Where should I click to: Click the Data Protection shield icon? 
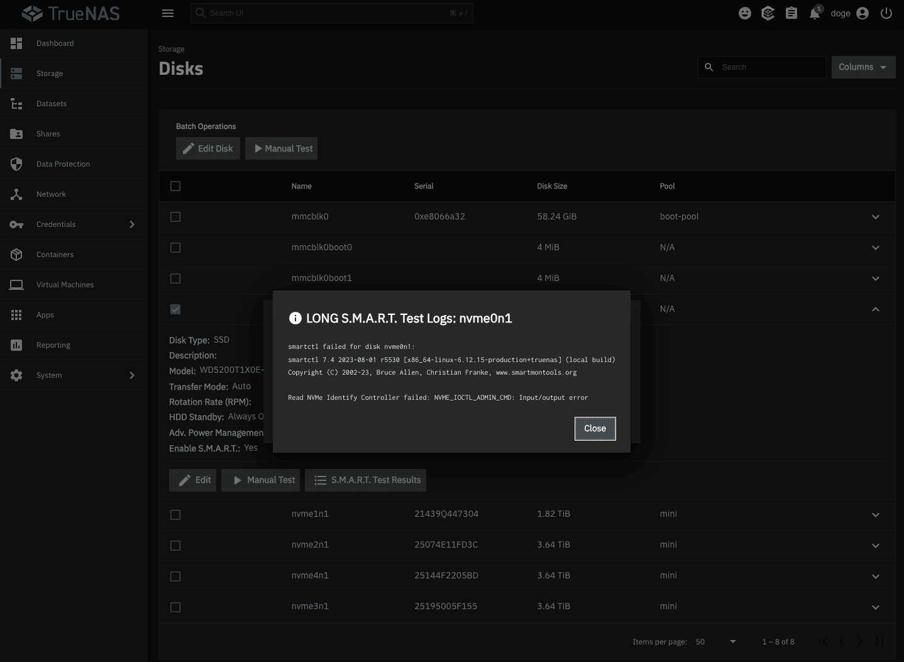click(16, 164)
